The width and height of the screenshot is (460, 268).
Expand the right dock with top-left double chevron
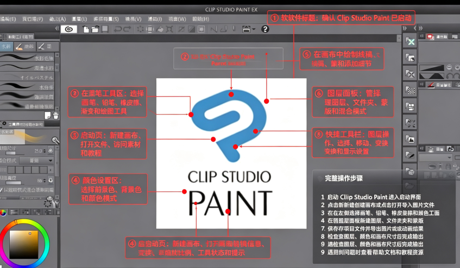coord(405,28)
